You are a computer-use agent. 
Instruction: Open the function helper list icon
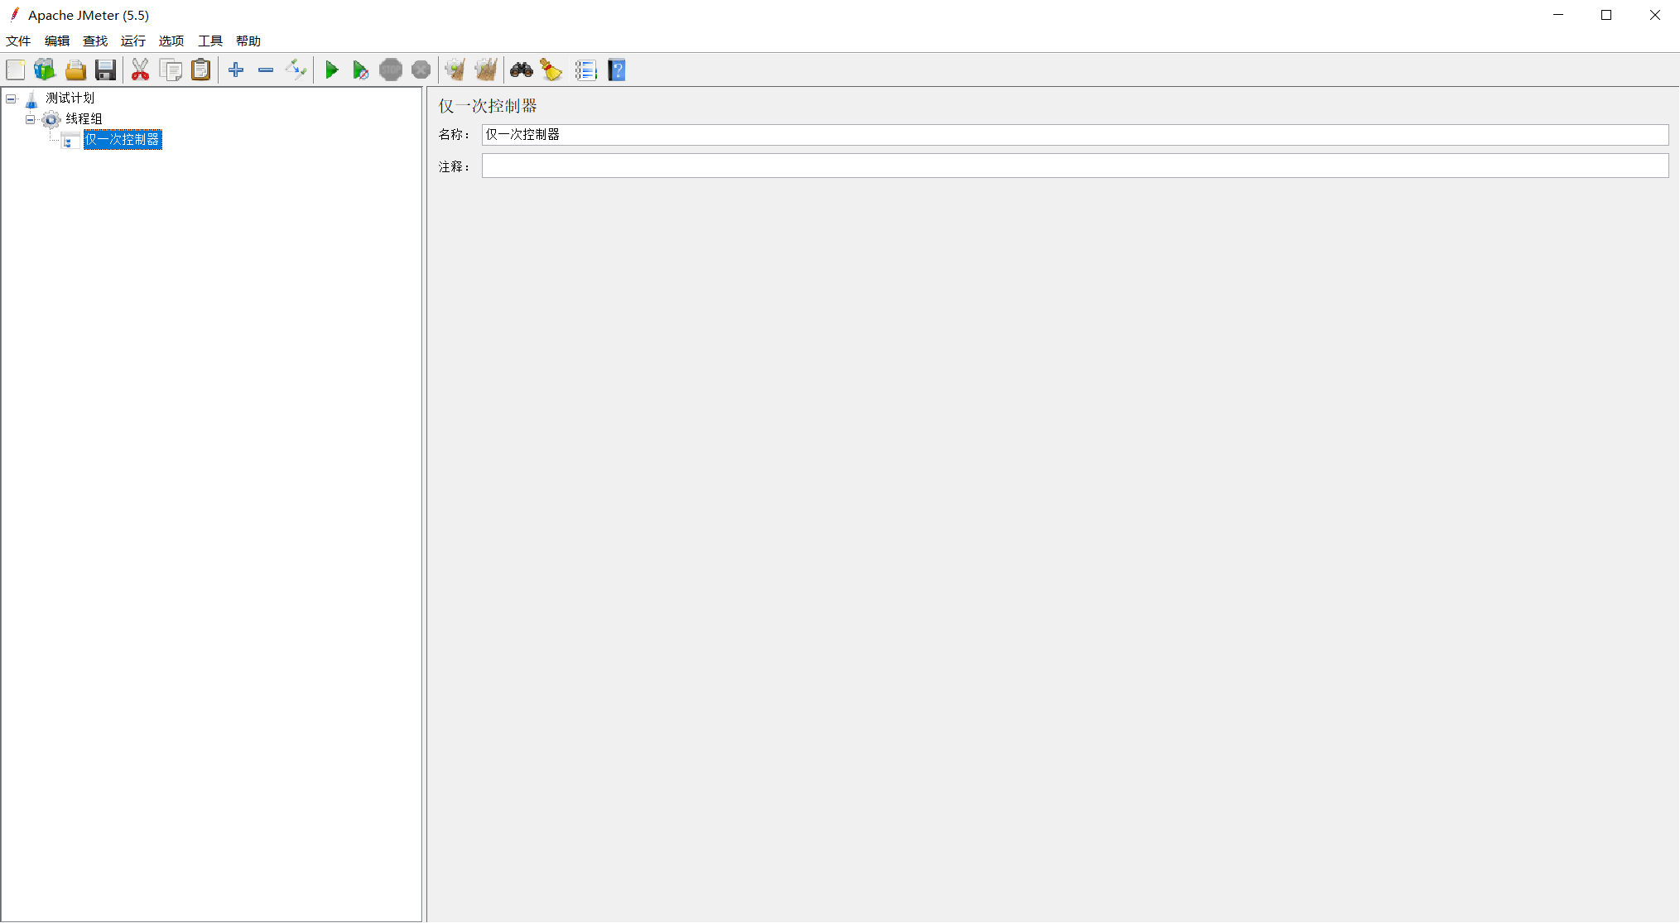[x=586, y=70]
